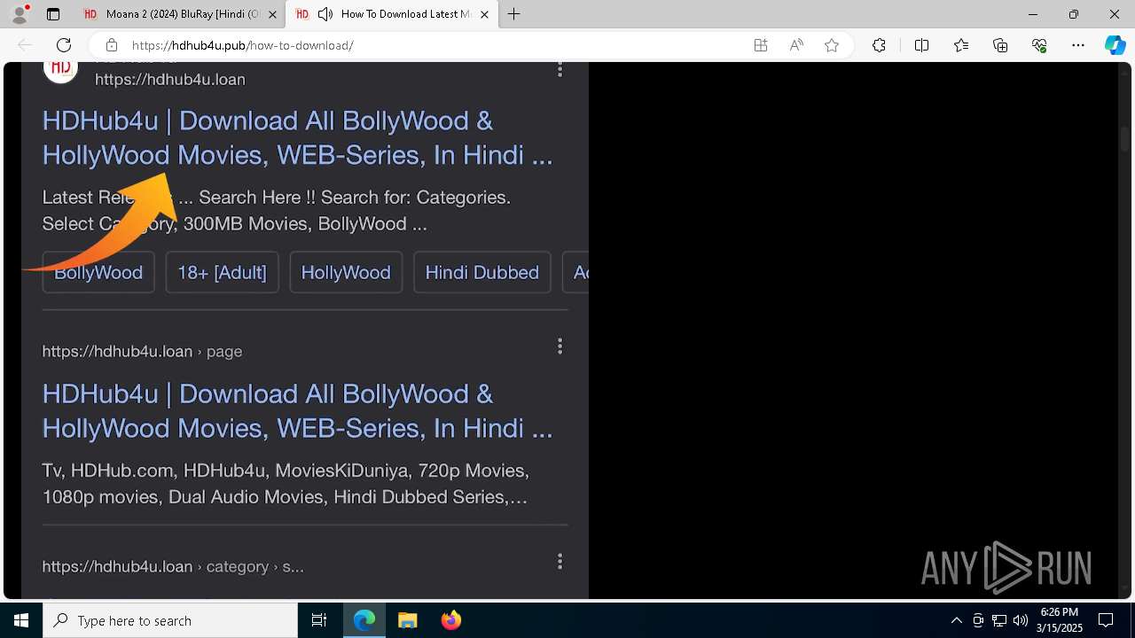Select the Hindi Dubbed chip
Viewport: 1135px width, 638px height.
(481, 272)
